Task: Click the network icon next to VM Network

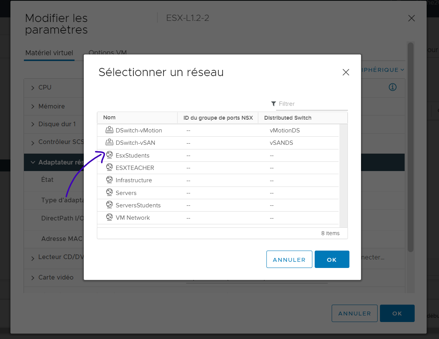Action: click(x=110, y=217)
